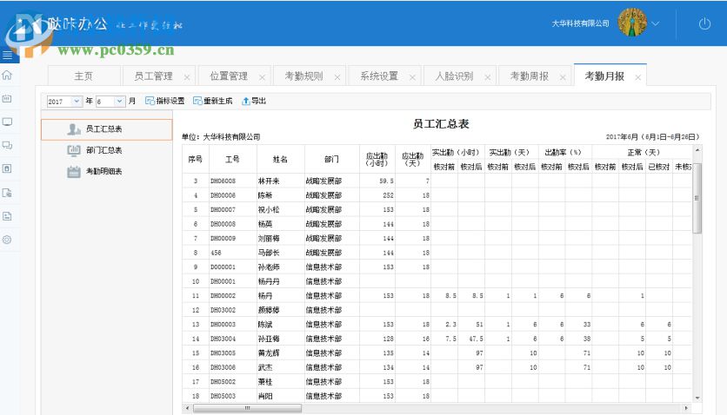Image resolution: width=727 pixels, height=415 pixels.
Task: Click the vertical scrollbar thumb of table
Action: pos(697,198)
